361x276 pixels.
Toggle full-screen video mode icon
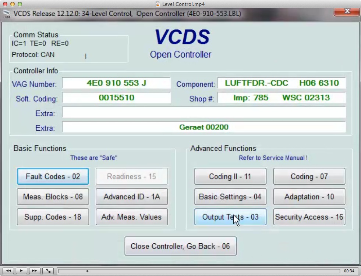coord(48,271)
